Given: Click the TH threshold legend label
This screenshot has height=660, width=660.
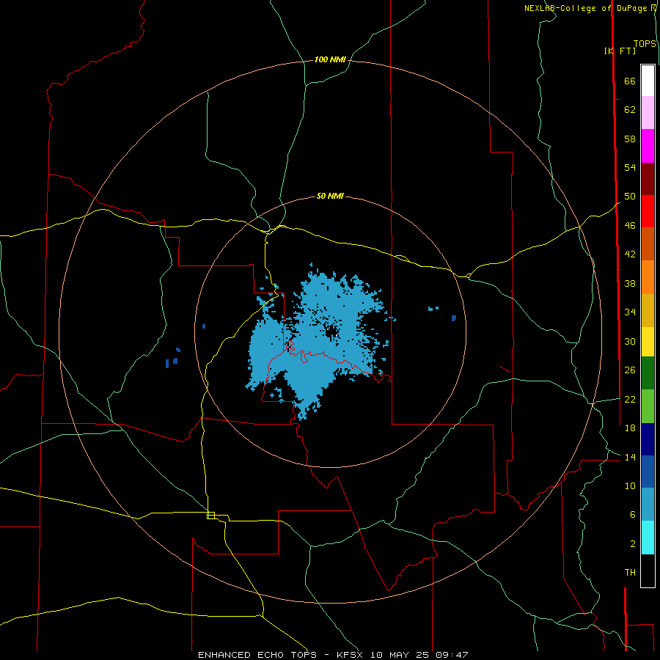Looking at the screenshot, I should pyautogui.click(x=630, y=573).
